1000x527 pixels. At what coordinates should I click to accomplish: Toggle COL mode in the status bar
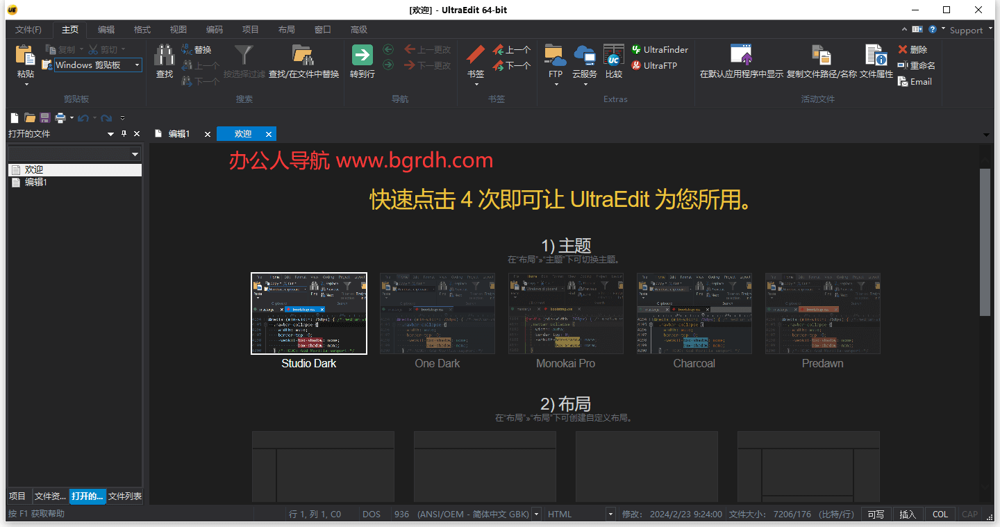pyautogui.click(x=940, y=514)
